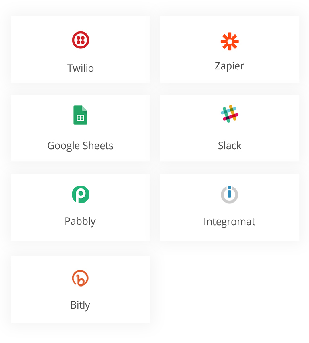Choose the Pabbly text label

[80, 222]
